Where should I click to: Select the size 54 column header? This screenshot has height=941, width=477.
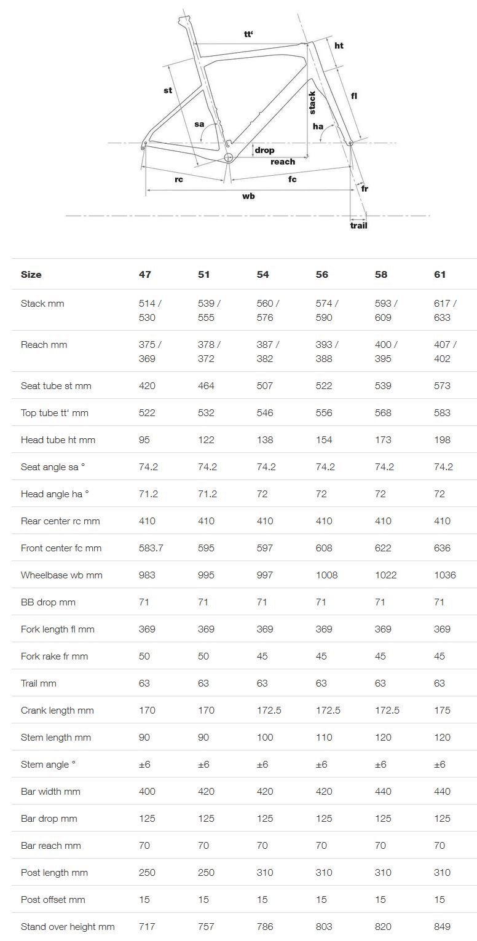pyautogui.click(x=262, y=275)
